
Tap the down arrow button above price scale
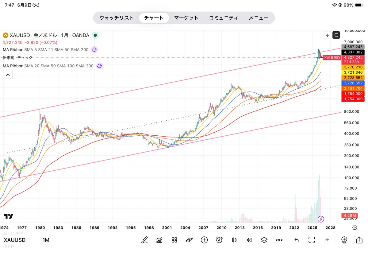(x=328, y=35)
